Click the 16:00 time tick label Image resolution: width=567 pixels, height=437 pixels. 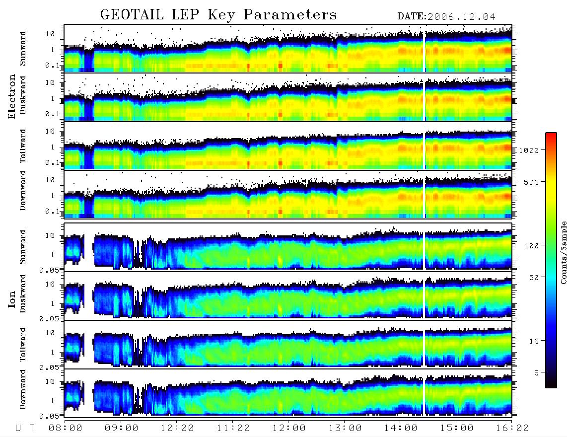point(512,429)
